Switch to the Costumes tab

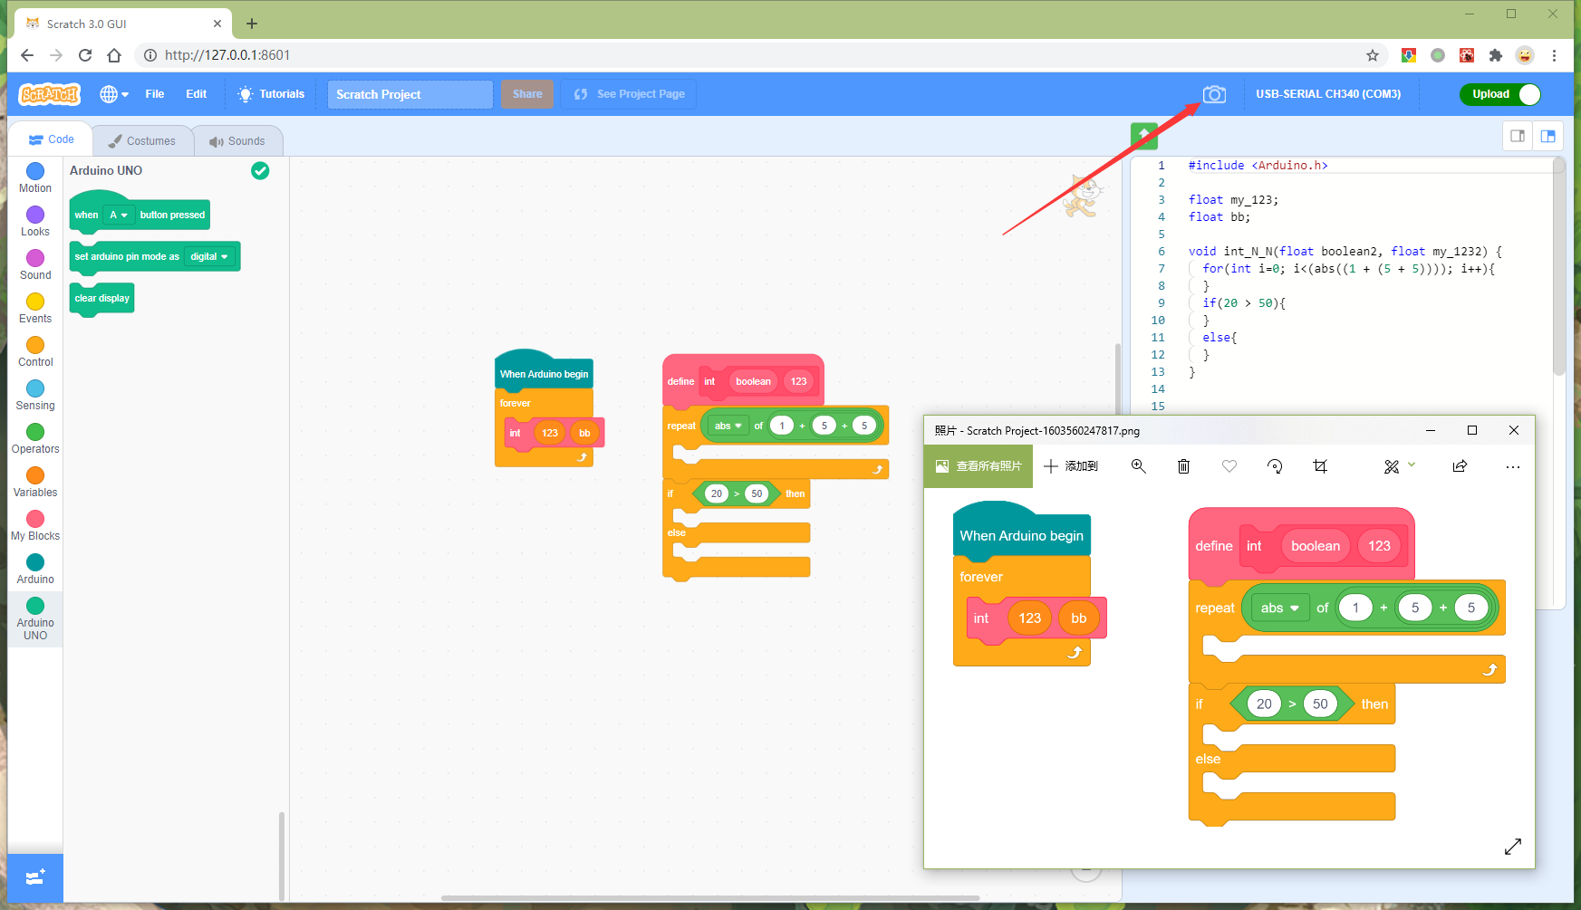[x=142, y=141]
